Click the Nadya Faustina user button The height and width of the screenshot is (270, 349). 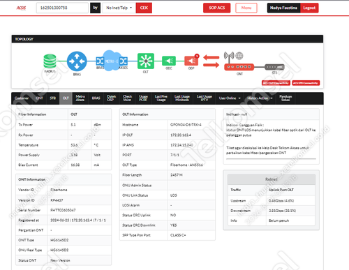click(x=283, y=8)
